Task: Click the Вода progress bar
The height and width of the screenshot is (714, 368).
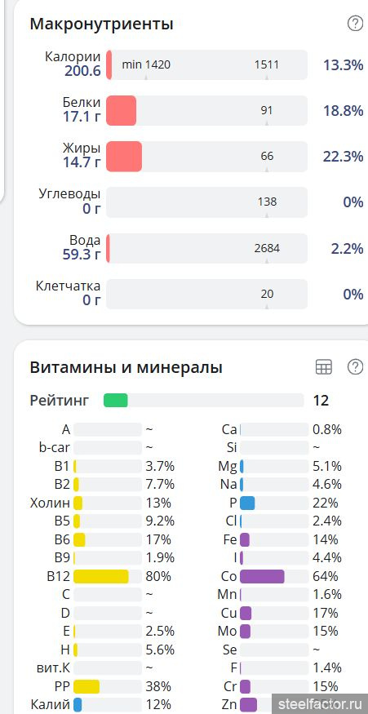Action: pyautogui.click(x=206, y=248)
